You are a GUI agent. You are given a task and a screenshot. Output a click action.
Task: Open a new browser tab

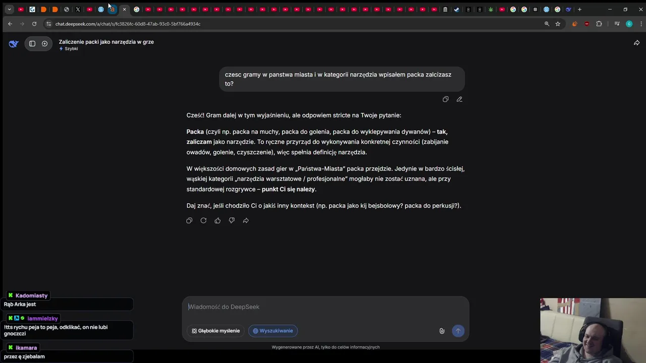(x=579, y=9)
